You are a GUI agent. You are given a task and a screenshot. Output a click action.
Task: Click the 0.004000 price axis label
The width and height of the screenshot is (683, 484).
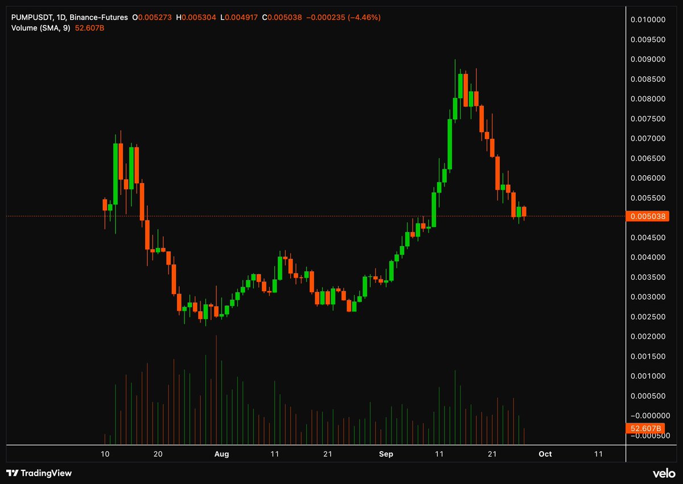(648, 257)
